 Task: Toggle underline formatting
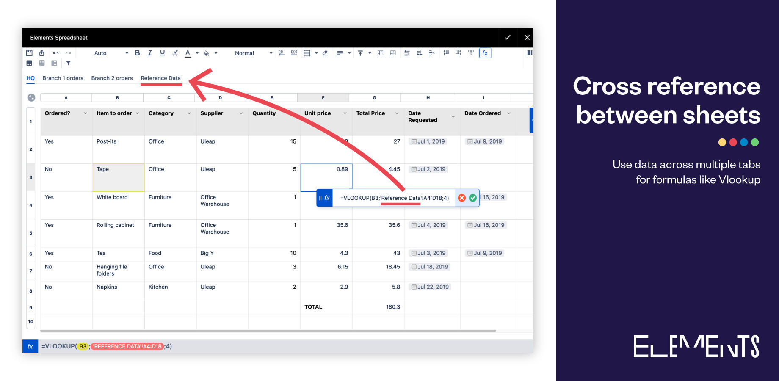162,53
